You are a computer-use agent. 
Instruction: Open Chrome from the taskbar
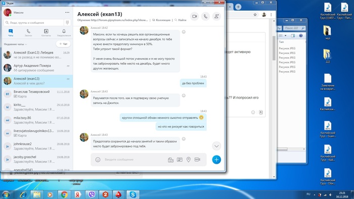(64, 194)
